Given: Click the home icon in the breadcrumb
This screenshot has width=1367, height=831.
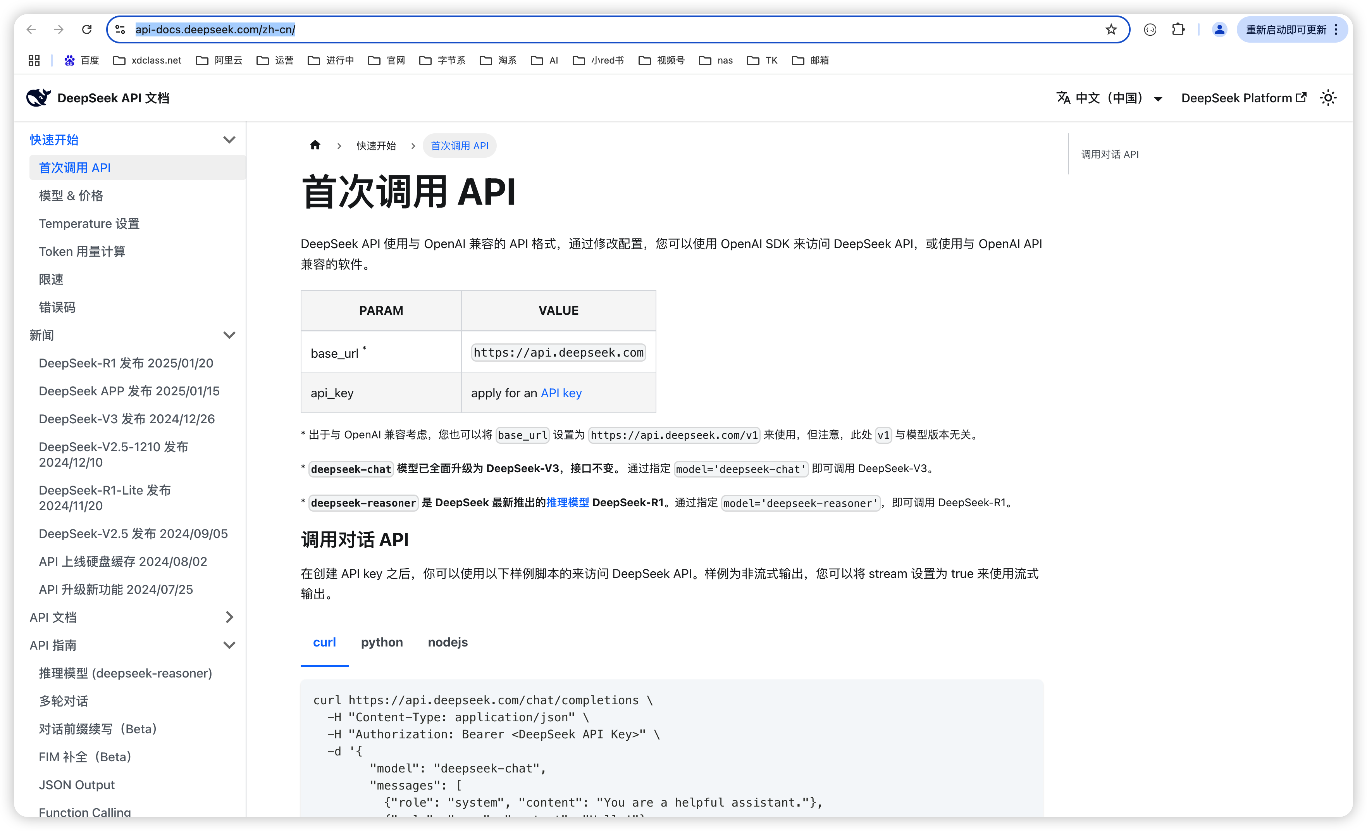Looking at the screenshot, I should point(315,145).
